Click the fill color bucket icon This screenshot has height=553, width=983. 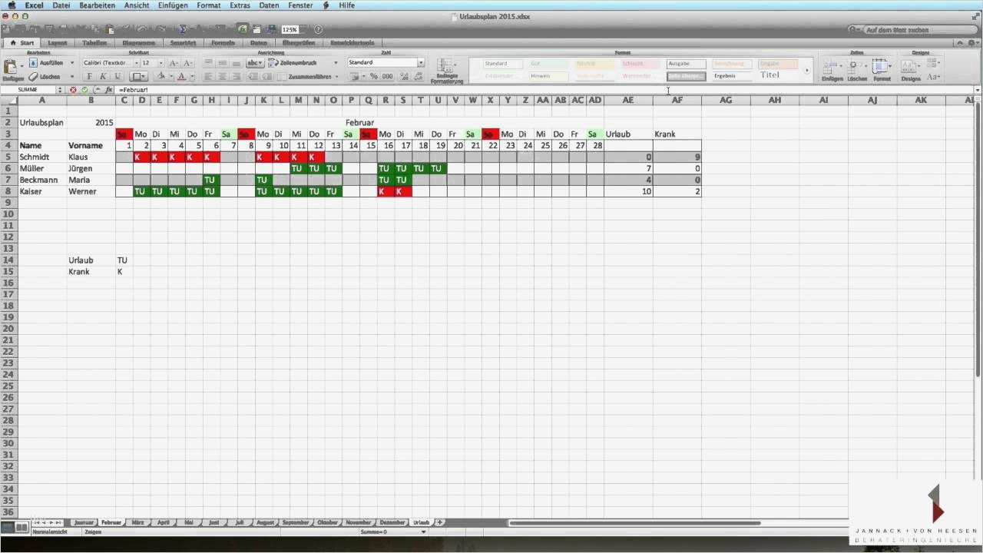pos(161,77)
